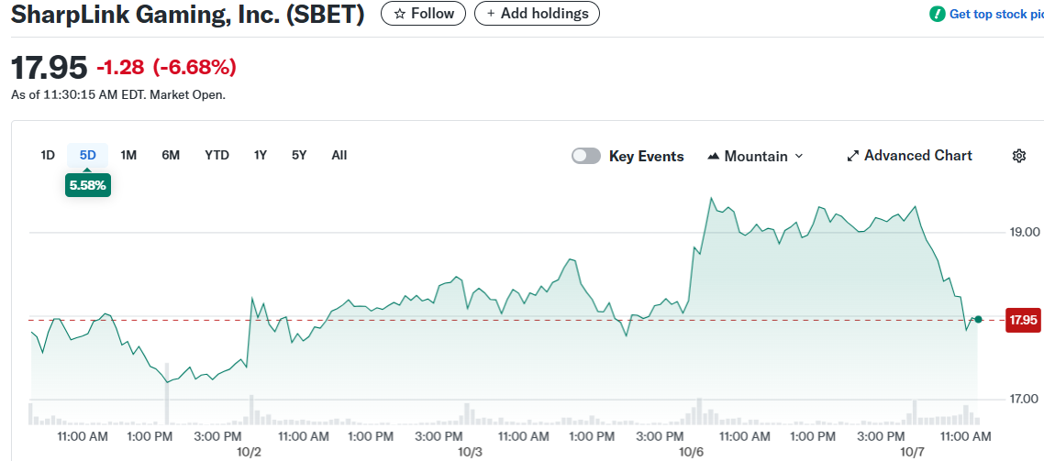Select the 1Y time range
1044x461 pixels.
pos(261,155)
